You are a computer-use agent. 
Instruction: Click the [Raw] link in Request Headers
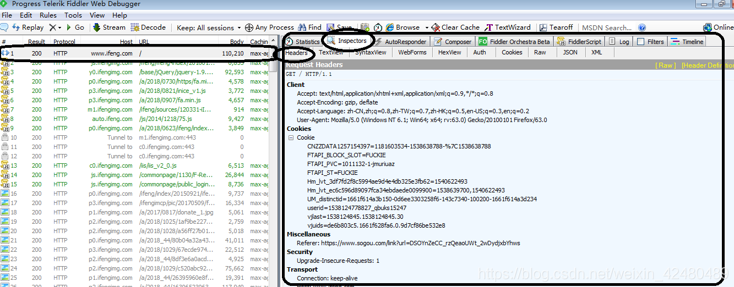pyautogui.click(x=665, y=65)
